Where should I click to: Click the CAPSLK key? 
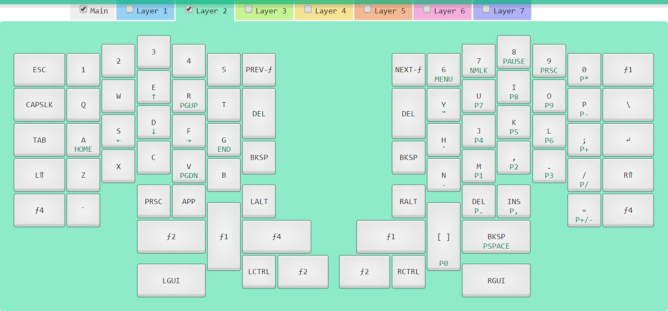pos(39,105)
